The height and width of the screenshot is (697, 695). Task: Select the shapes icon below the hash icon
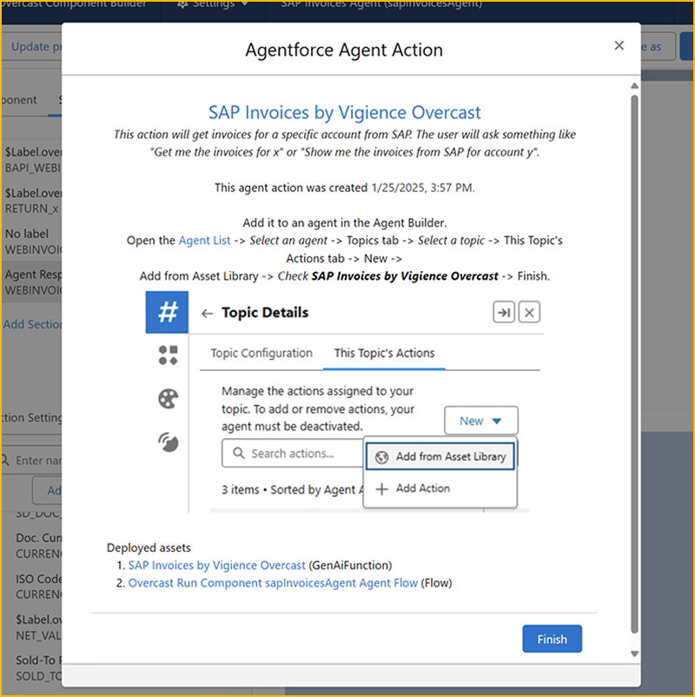(168, 355)
